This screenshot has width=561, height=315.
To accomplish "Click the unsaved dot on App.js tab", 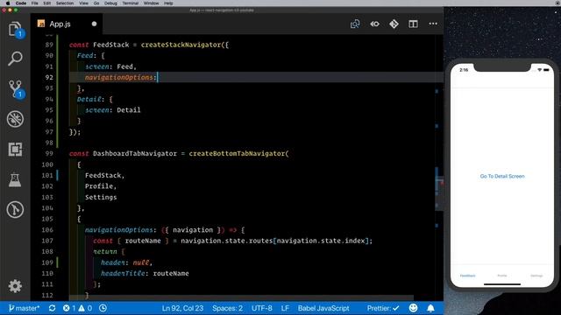I will tap(94, 24).
